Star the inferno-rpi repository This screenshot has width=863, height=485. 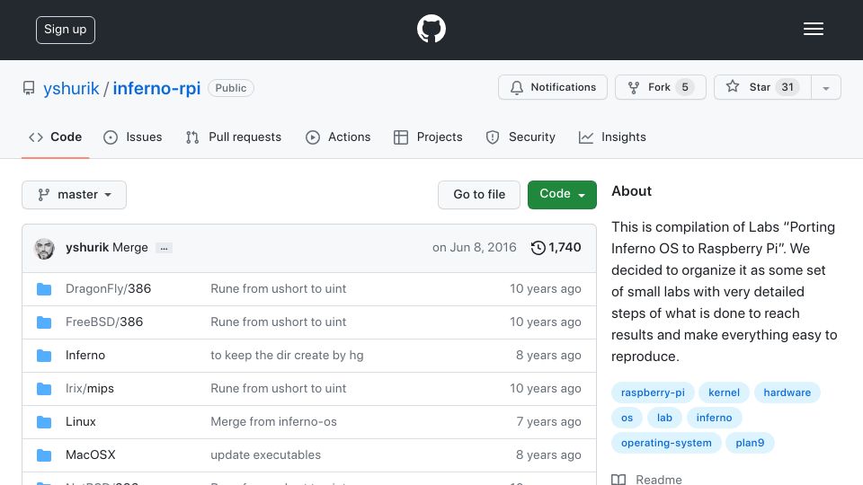(762, 87)
